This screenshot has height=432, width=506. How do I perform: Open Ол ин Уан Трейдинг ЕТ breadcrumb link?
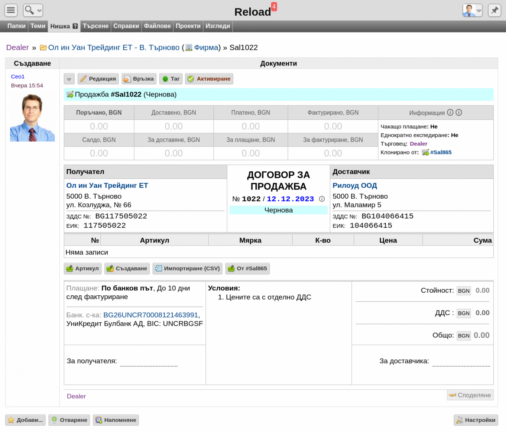[x=114, y=48]
